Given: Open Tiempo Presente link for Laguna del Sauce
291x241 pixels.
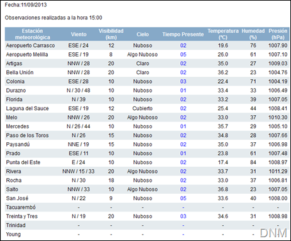Looking at the screenshot, I should pos(183,108).
